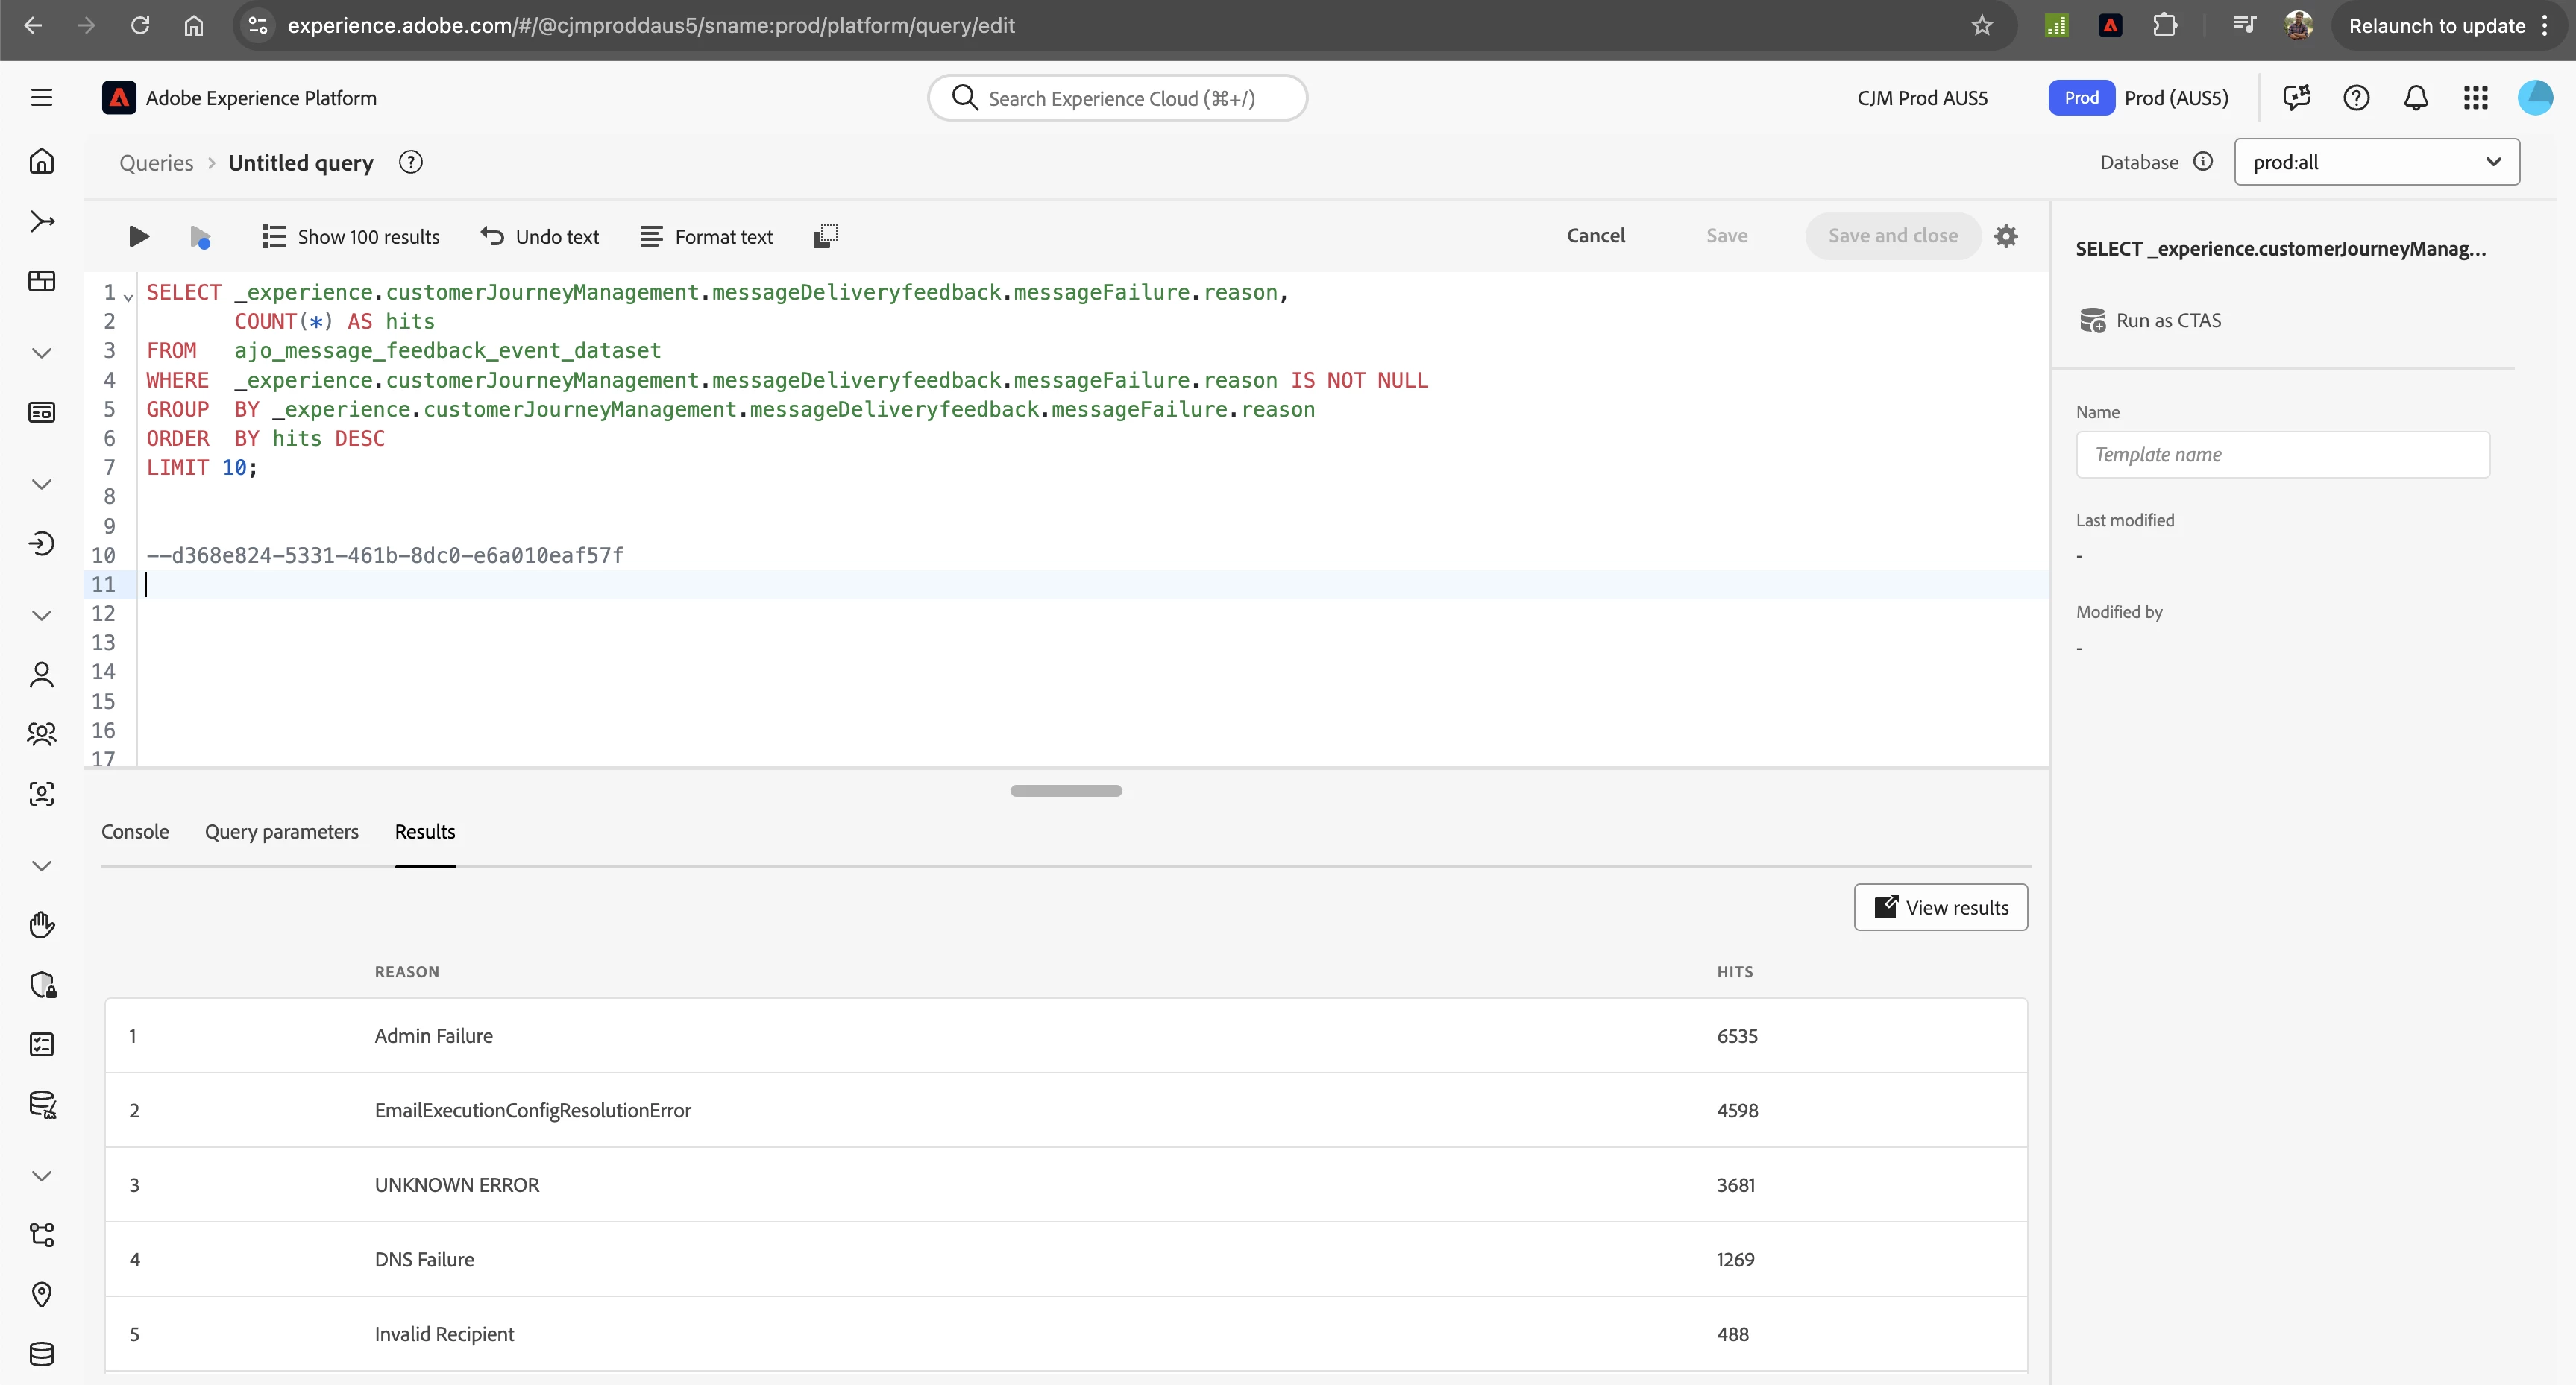Run the query with the play icon
The width and height of the screenshot is (2576, 1385).
click(x=139, y=237)
